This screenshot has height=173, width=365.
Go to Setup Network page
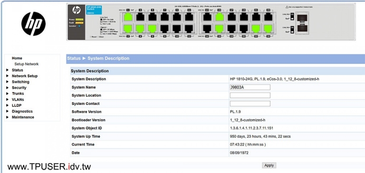(x=27, y=64)
